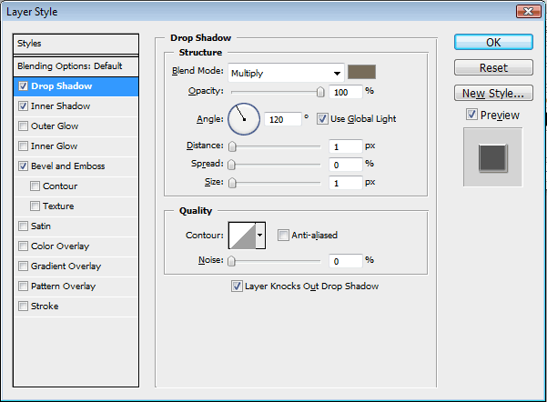Click the Quality contour curve thumbnail

click(242, 236)
